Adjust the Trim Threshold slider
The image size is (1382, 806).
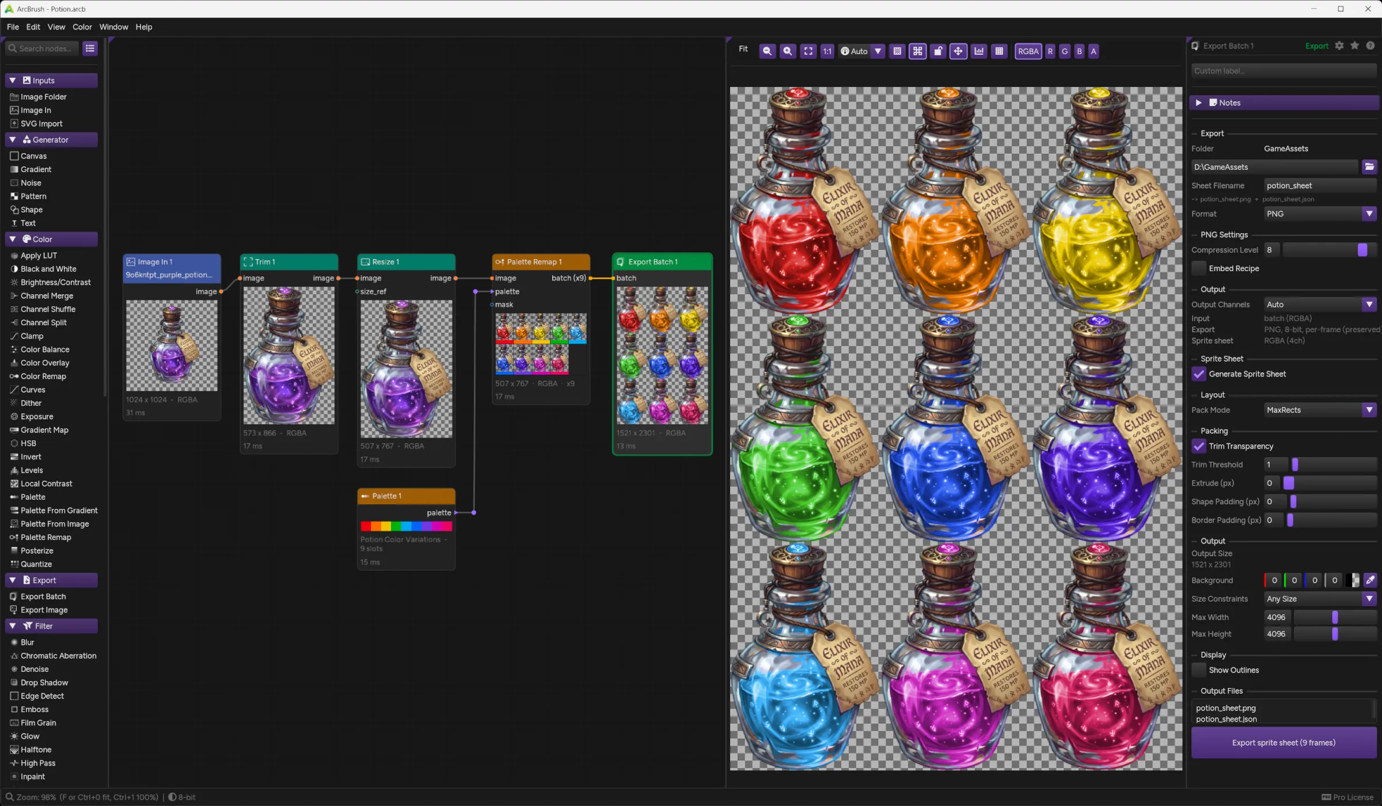[1333, 465]
